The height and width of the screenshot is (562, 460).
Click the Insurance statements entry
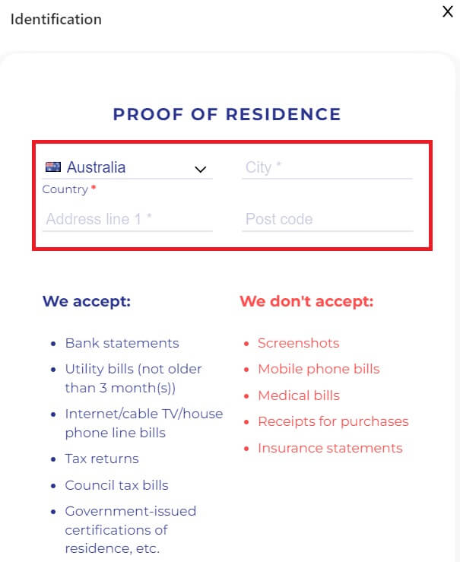coord(330,448)
